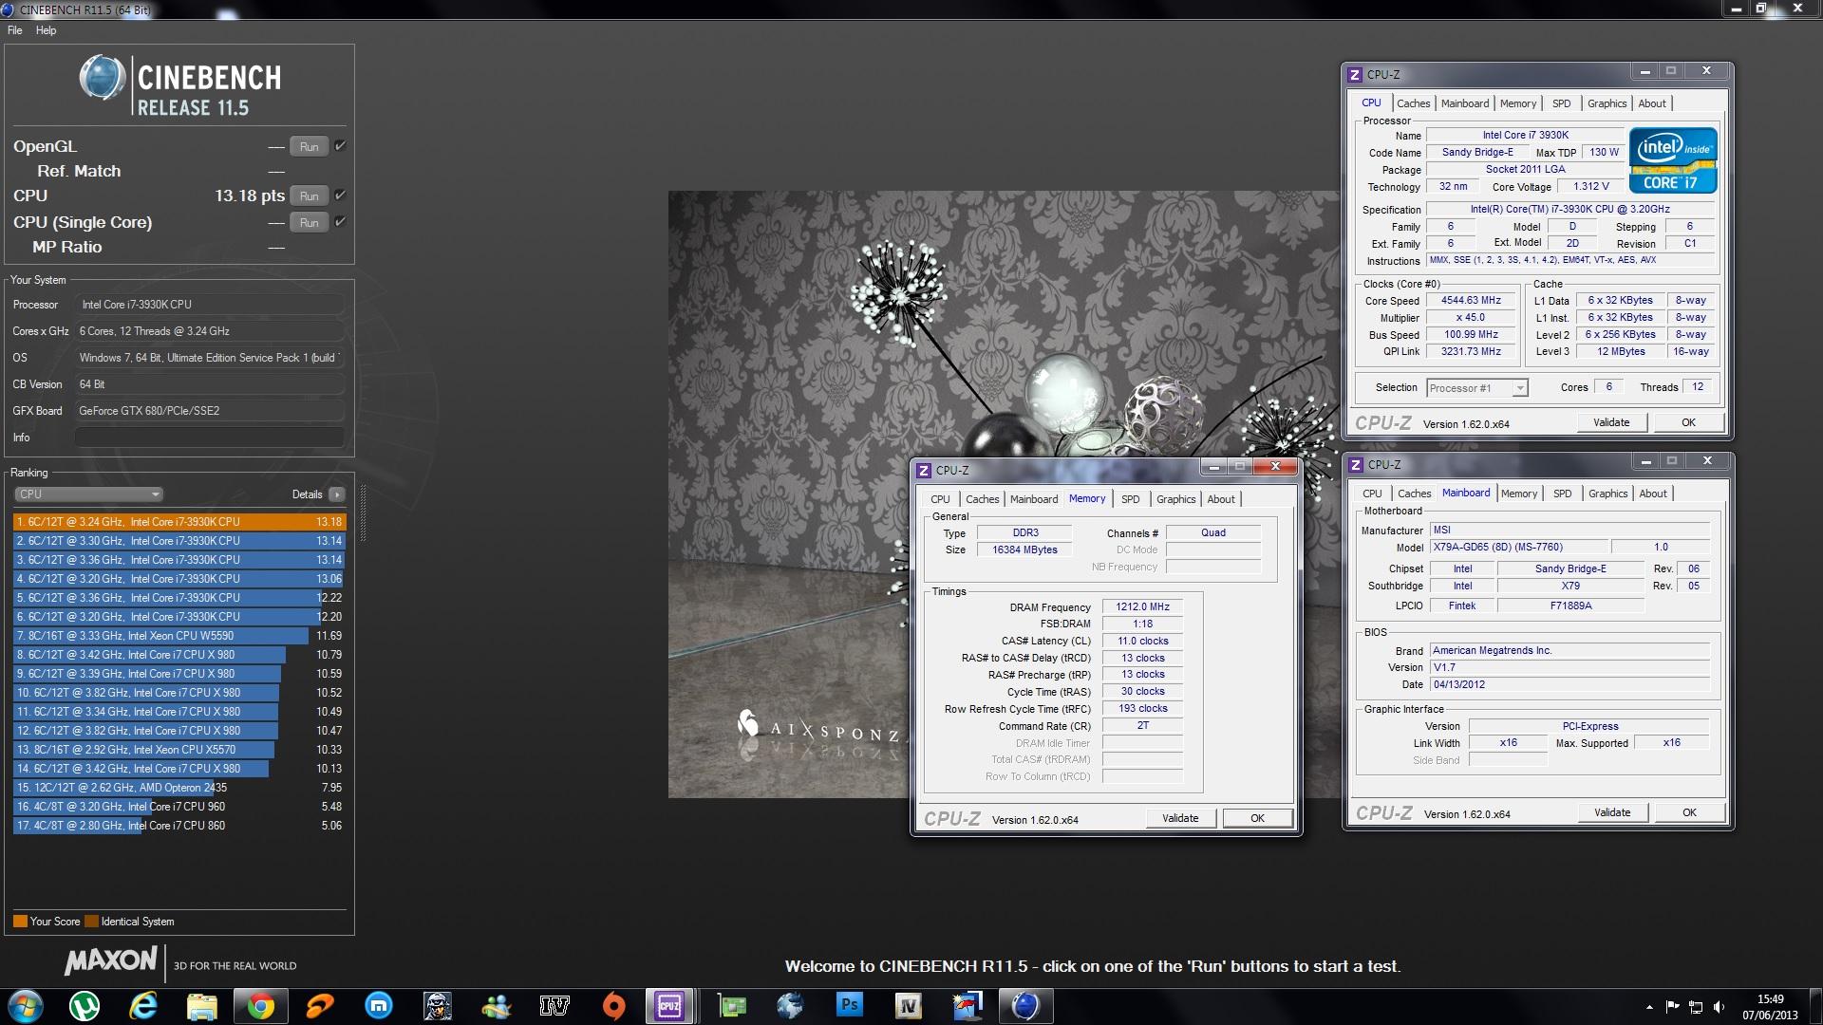This screenshot has height=1025, width=1823.
Task: Click CPU-Z Mainboard window title icon
Action: (1356, 464)
